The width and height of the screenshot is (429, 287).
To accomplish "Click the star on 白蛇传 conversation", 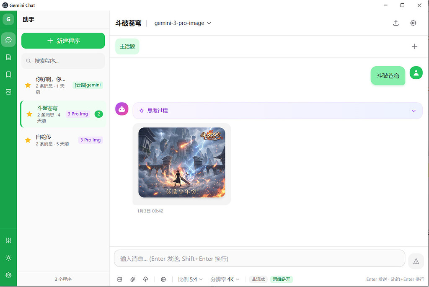I will tap(28, 140).
